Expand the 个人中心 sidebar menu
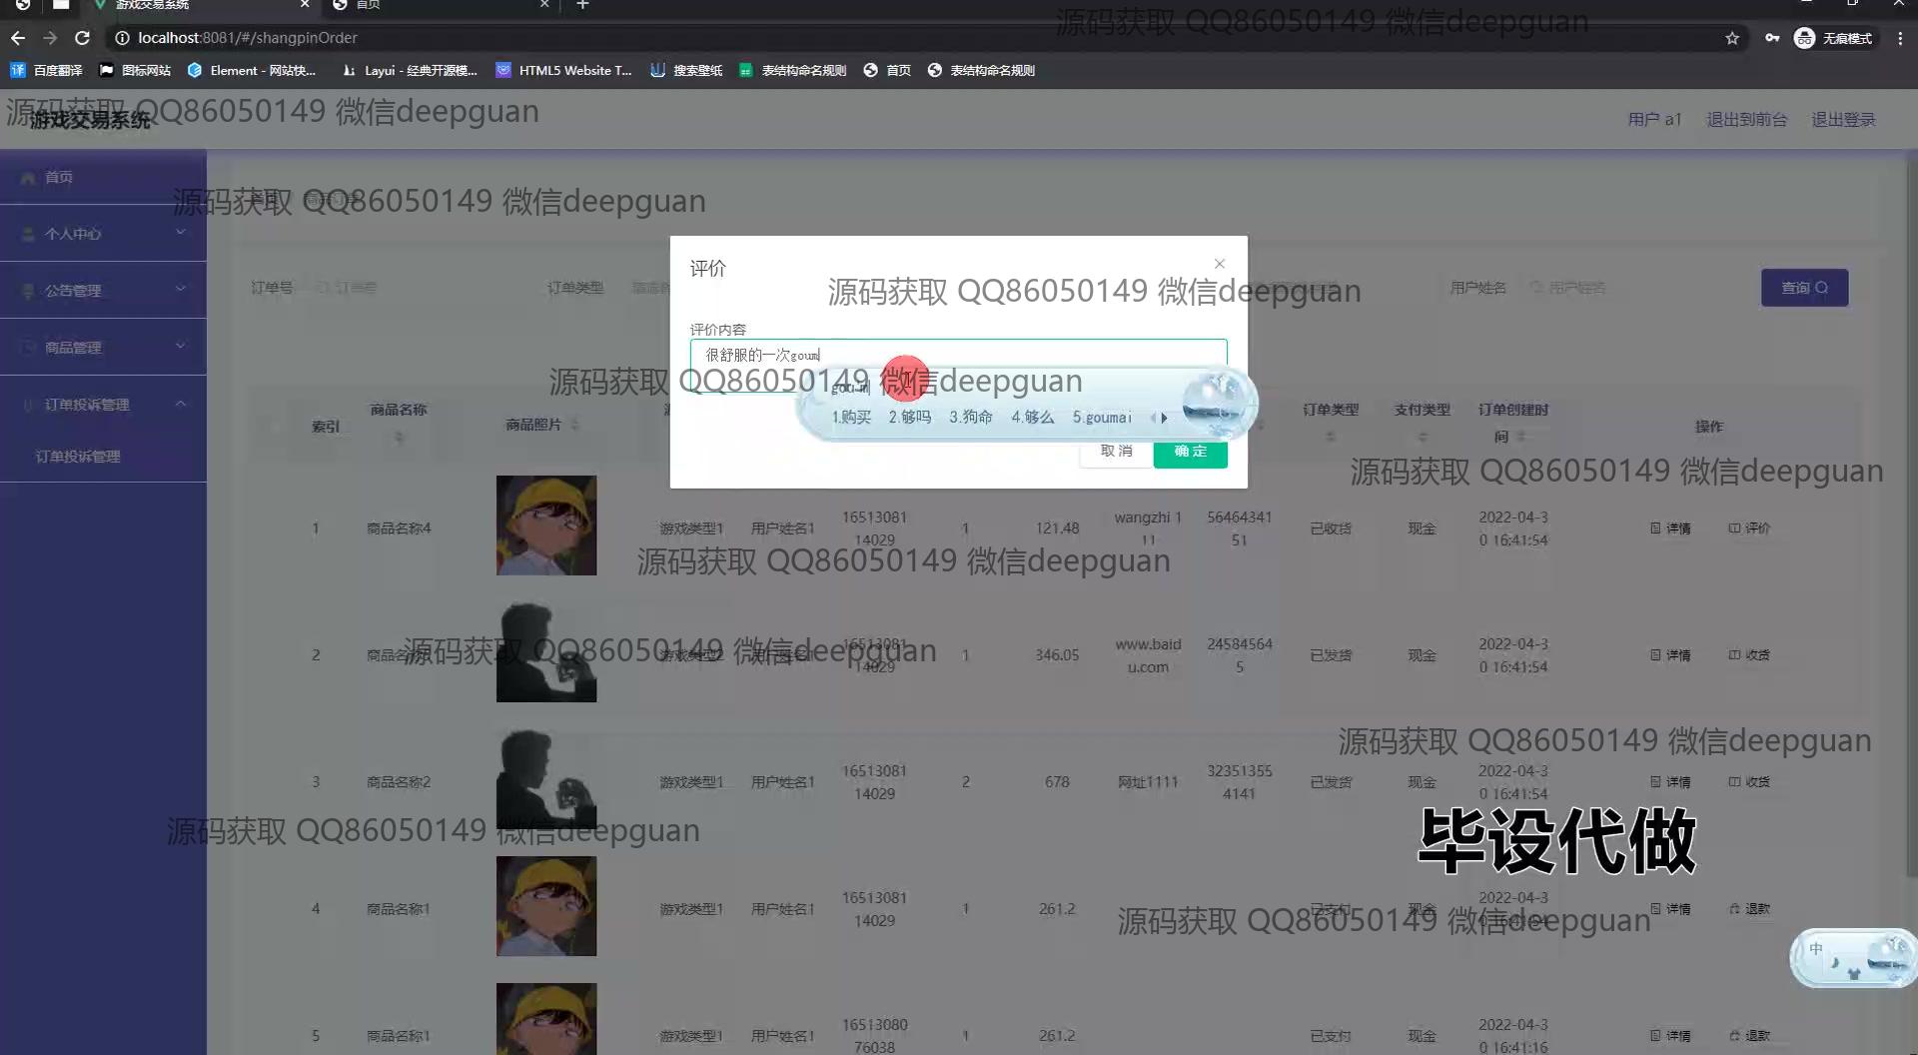 coord(103,234)
